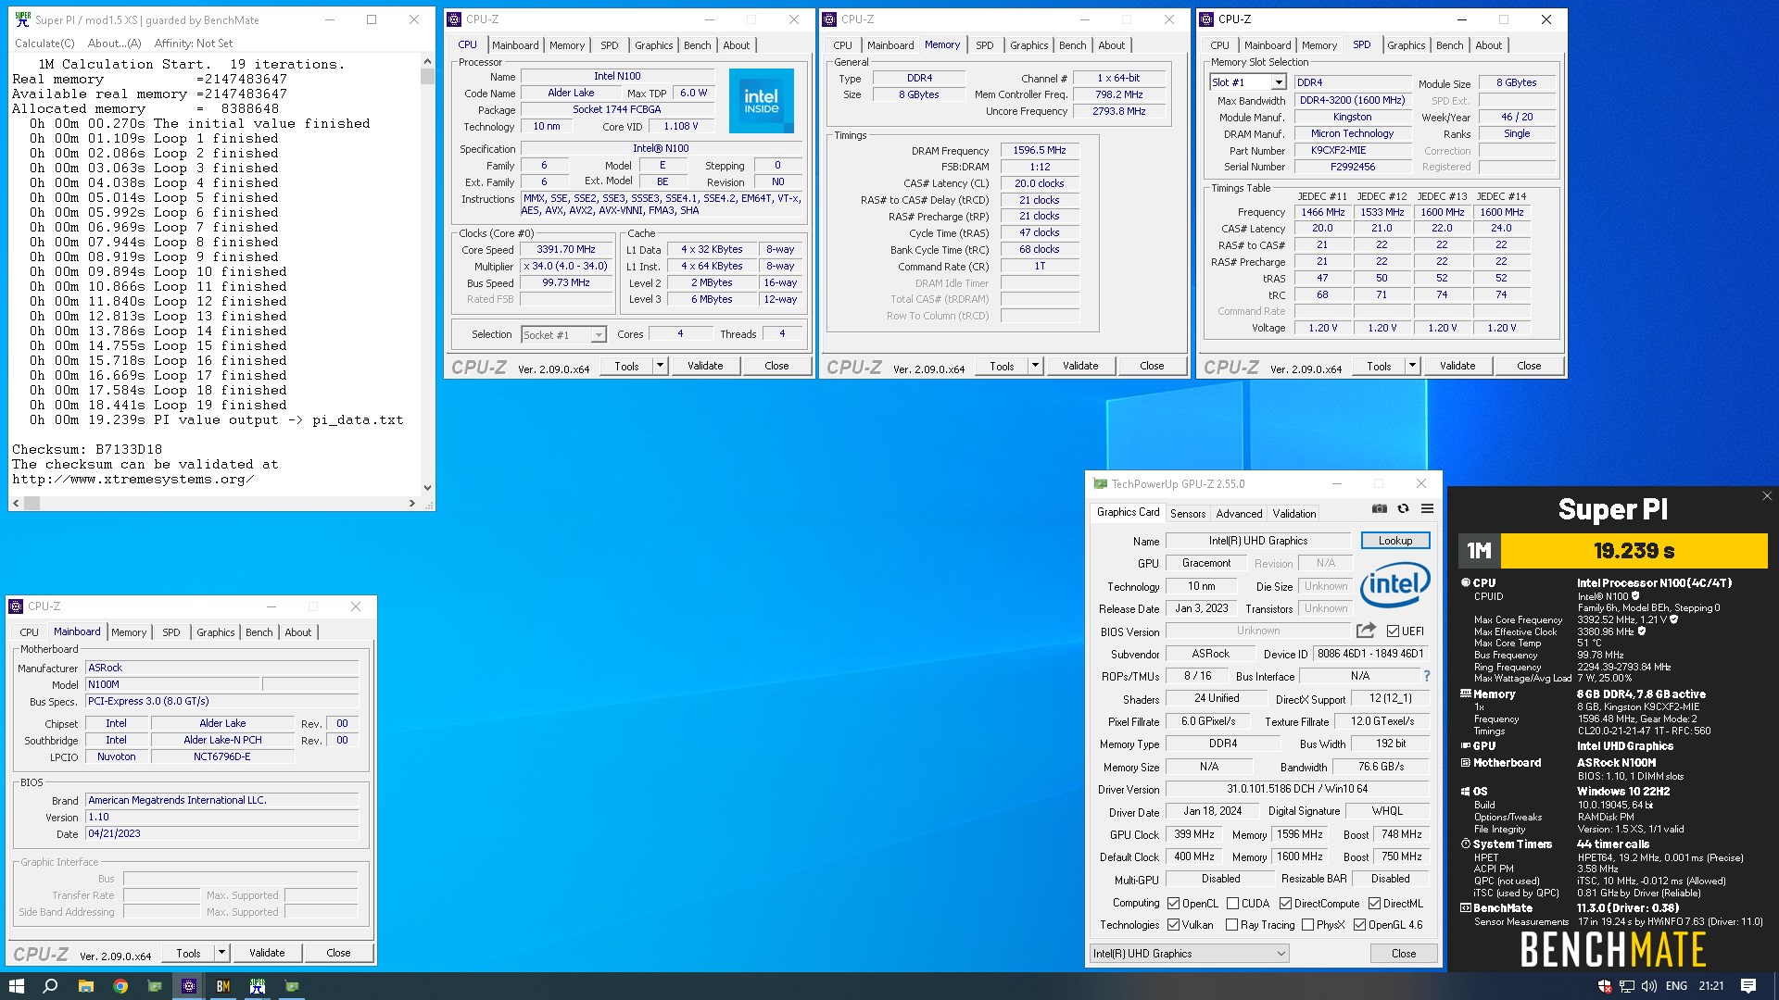Click the BIOS Version field 1.10

pos(221,817)
